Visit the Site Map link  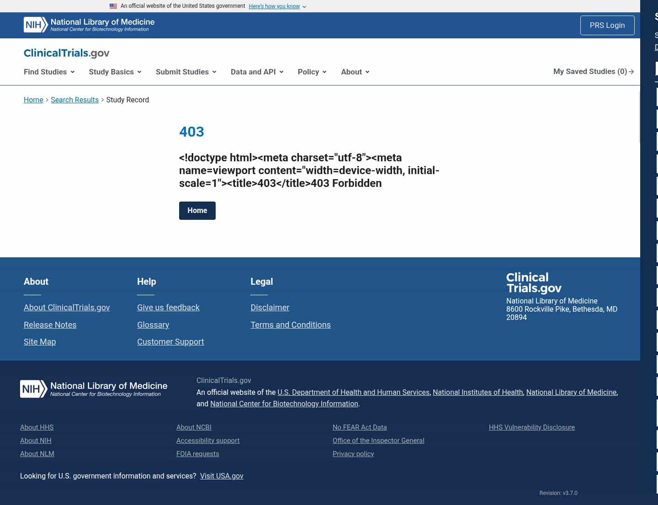pos(40,342)
